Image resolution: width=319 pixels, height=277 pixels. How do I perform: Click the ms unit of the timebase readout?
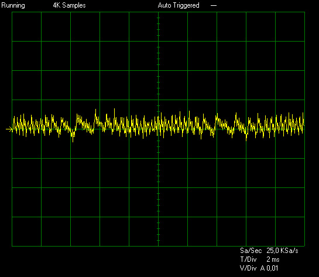[x=276, y=260]
